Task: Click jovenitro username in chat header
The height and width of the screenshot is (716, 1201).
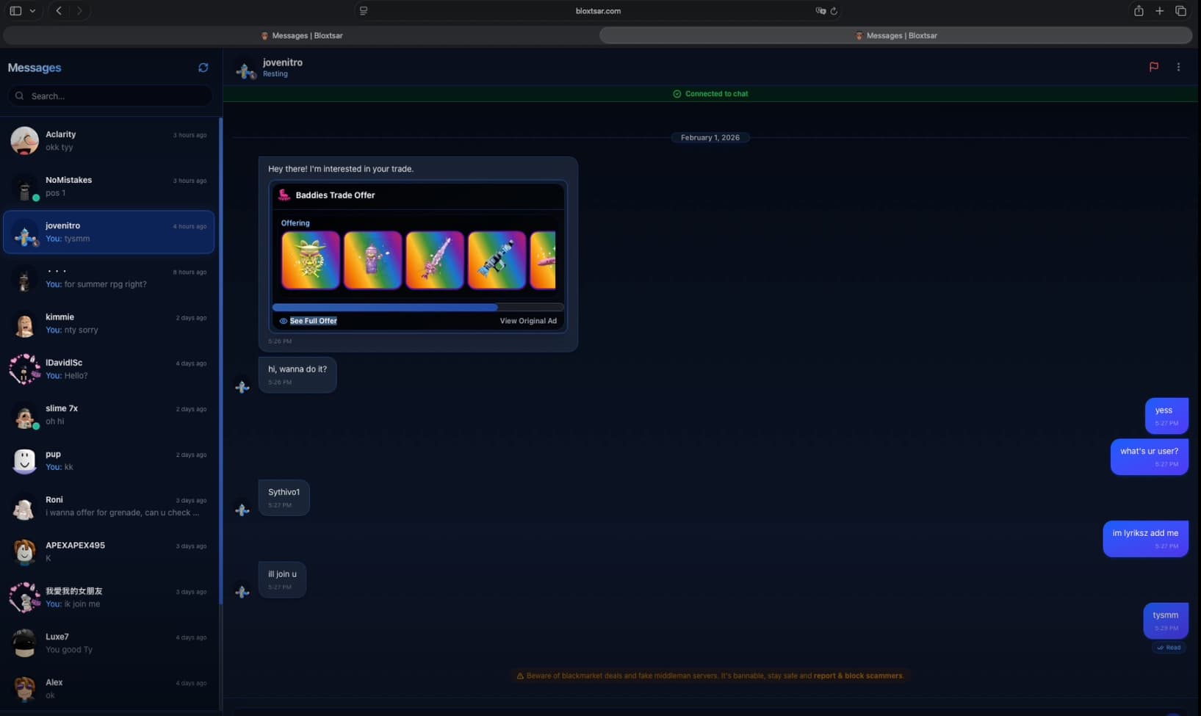Action: pyautogui.click(x=283, y=62)
